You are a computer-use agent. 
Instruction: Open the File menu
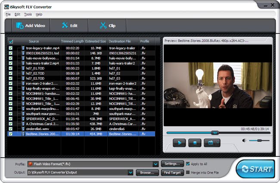[8, 15]
